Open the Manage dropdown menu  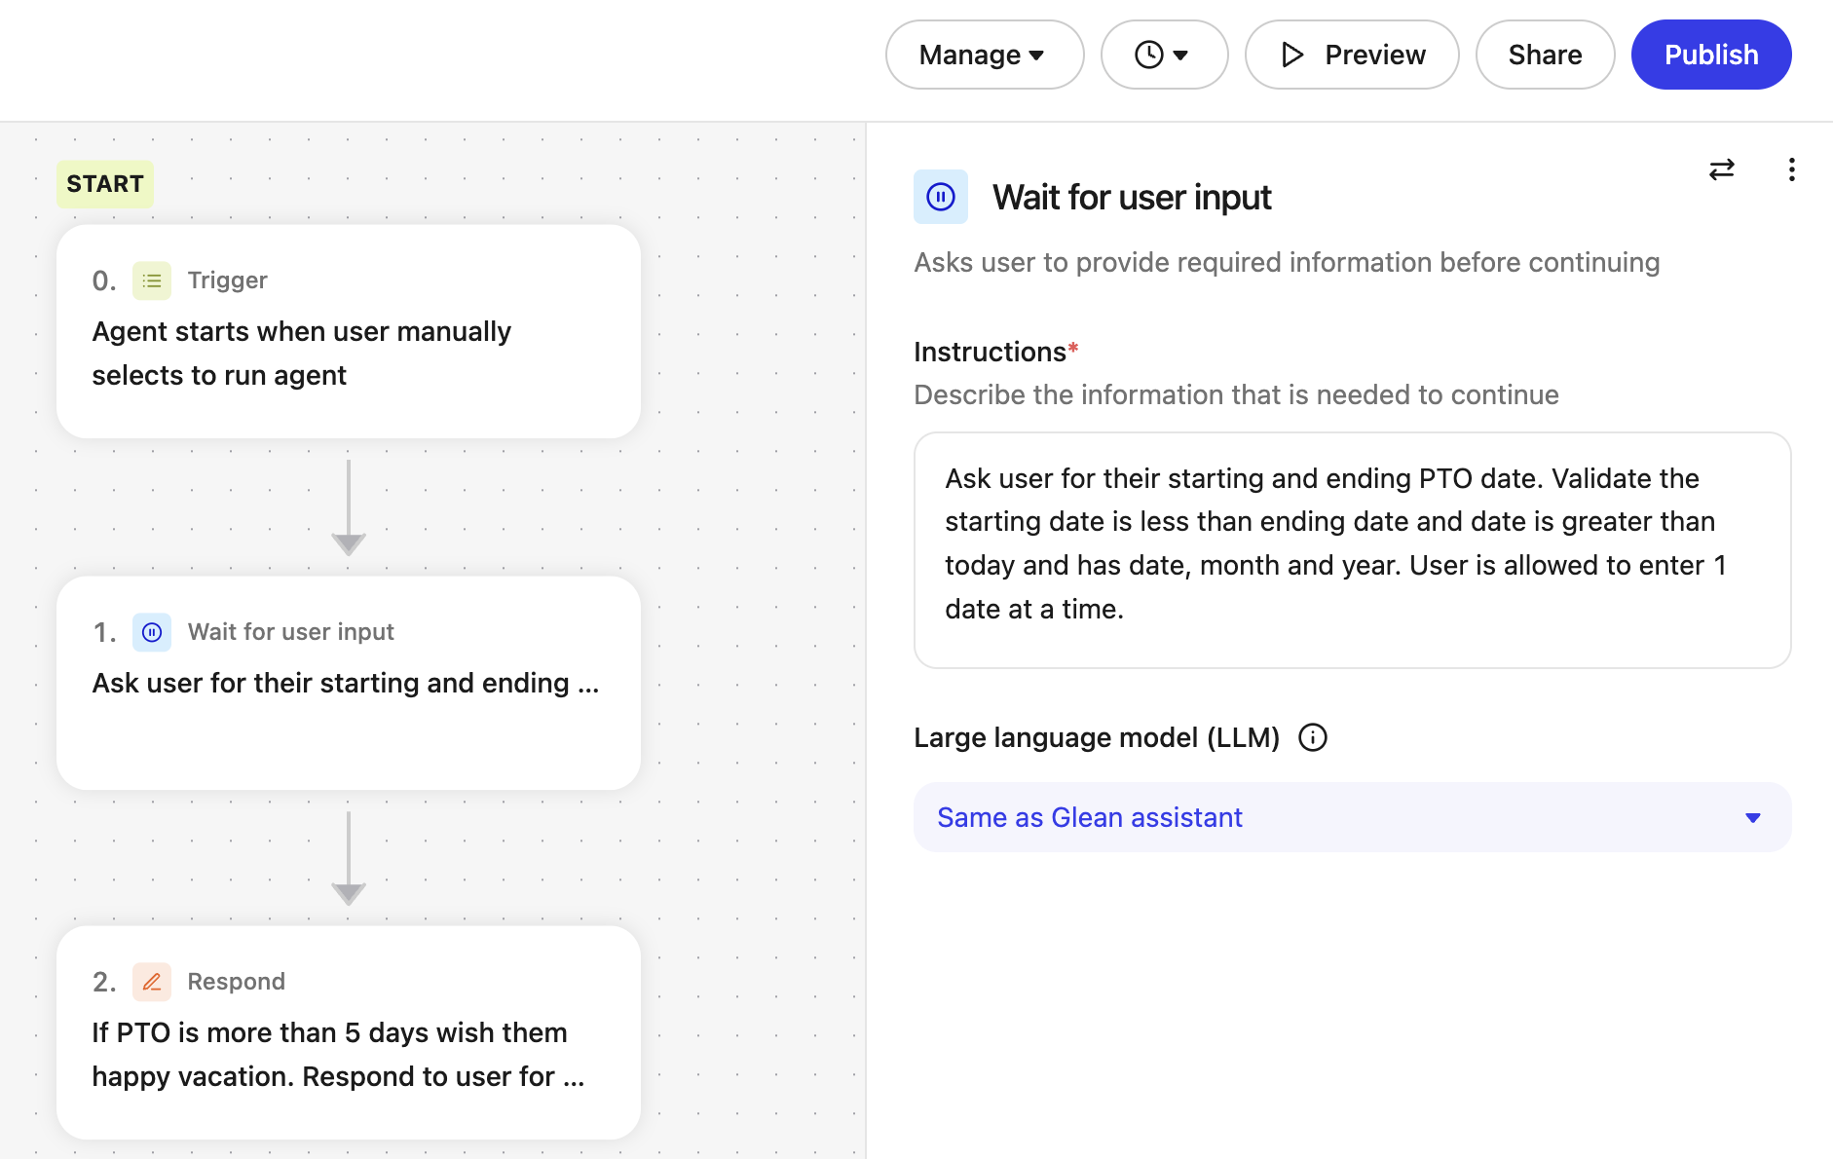point(984,56)
